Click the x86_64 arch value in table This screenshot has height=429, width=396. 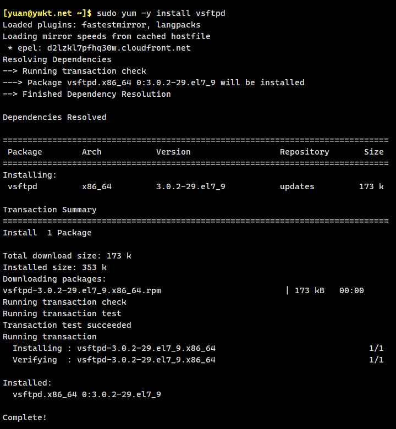click(97, 186)
